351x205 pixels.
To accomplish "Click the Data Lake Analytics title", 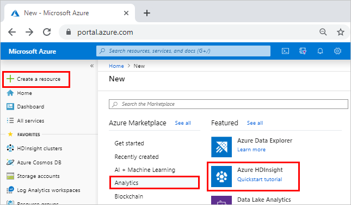I will tap(264, 200).
